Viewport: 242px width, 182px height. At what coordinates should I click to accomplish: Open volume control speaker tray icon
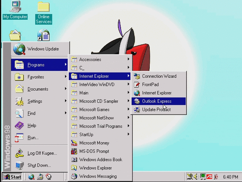coord(196,177)
